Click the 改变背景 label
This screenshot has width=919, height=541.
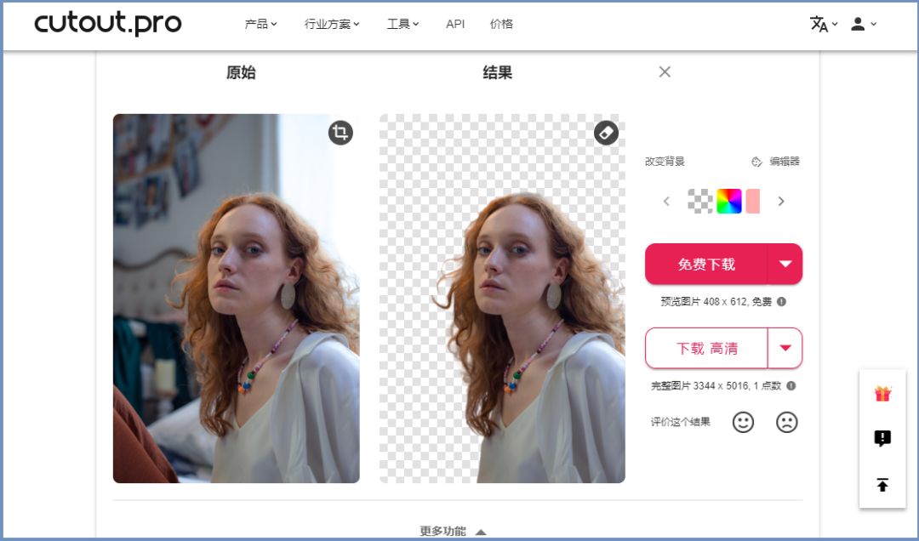(x=665, y=161)
